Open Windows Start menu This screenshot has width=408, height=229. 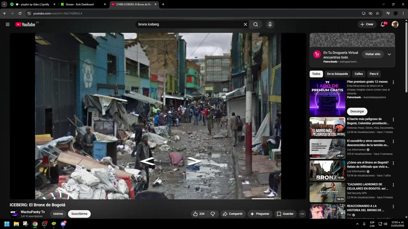pos(7,224)
